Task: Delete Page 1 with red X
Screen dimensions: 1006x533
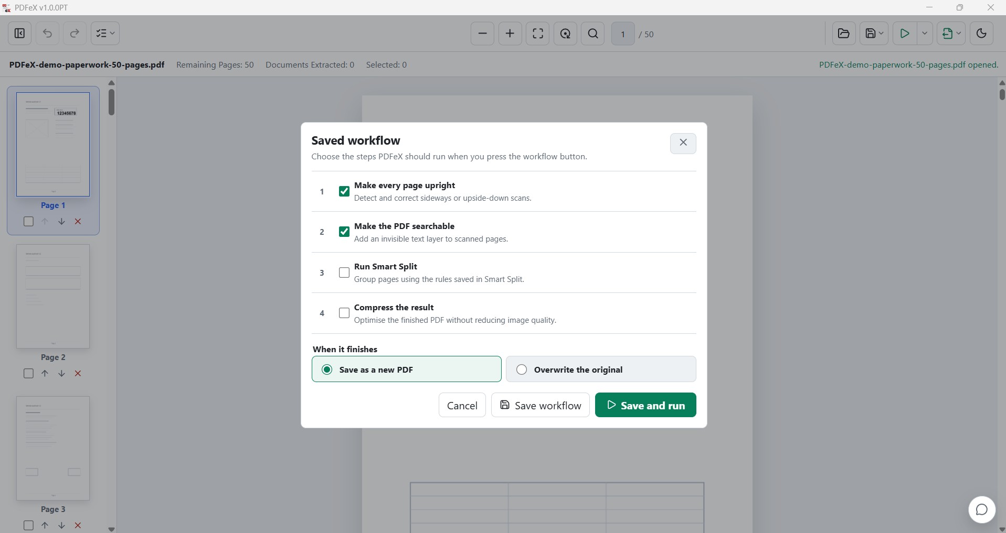Action: click(78, 222)
